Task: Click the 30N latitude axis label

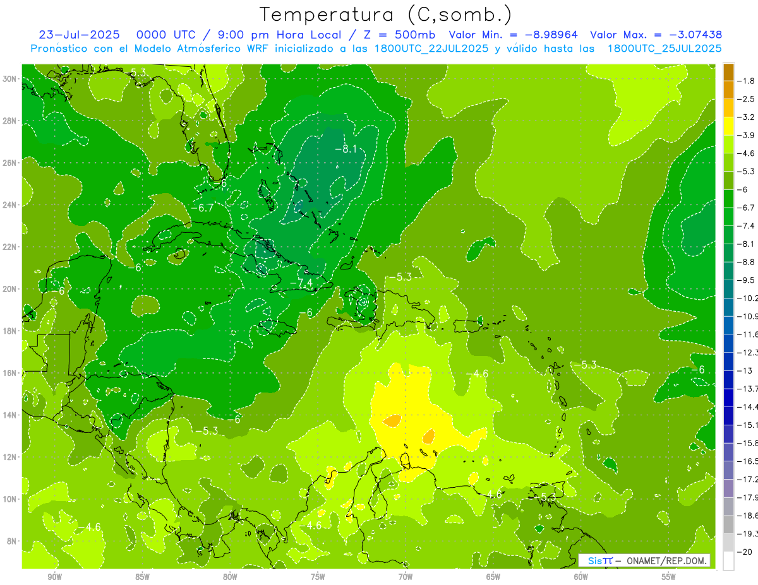Action: click(x=11, y=79)
